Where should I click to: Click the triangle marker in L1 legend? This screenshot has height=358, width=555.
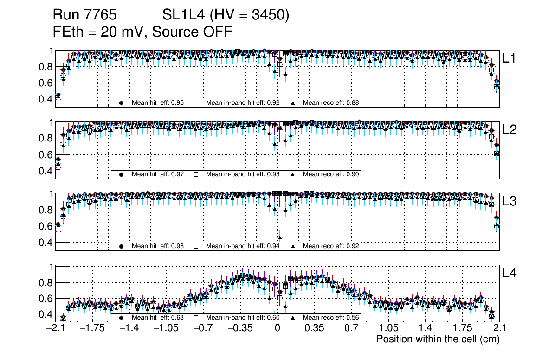coord(293,103)
